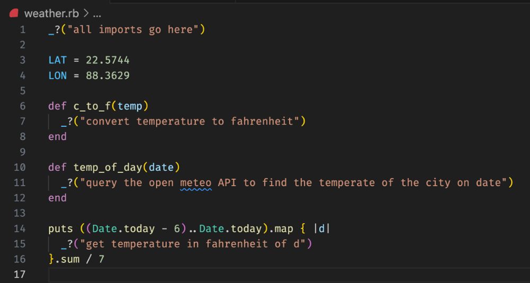The image size is (530, 283).
Task: Click line number 1 in gutter
Action: pos(22,30)
